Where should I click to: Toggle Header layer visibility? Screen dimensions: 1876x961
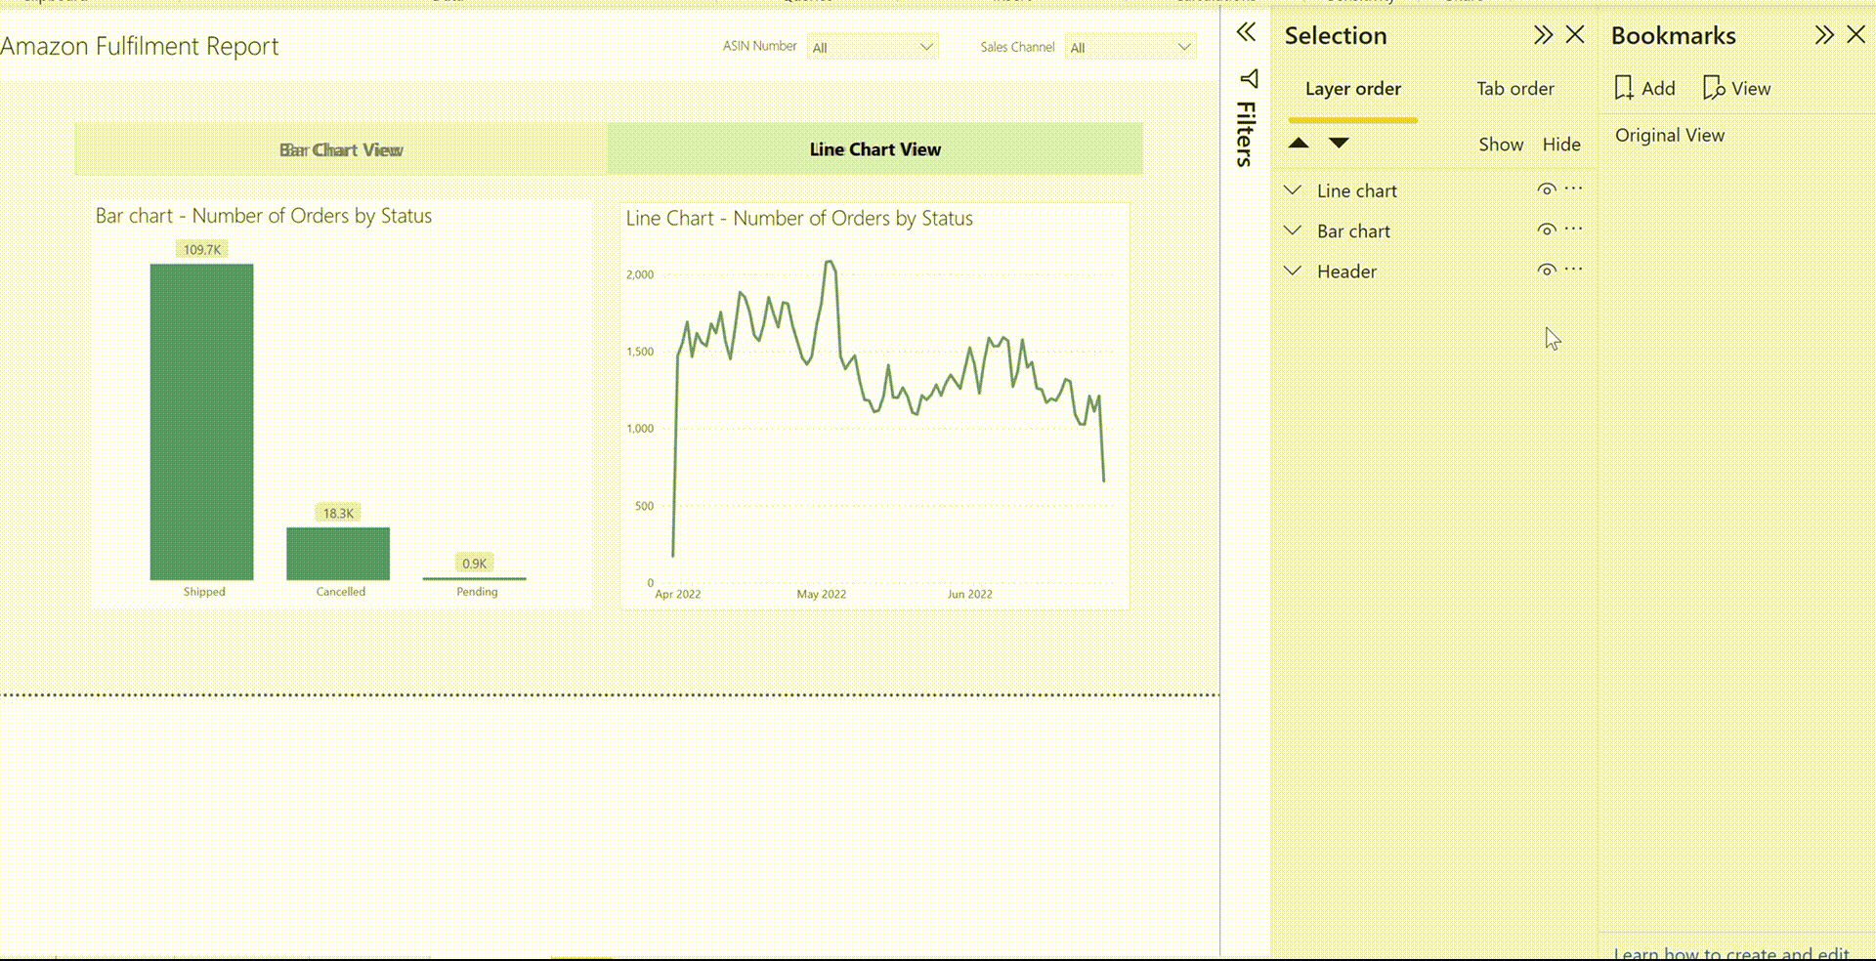click(x=1546, y=271)
